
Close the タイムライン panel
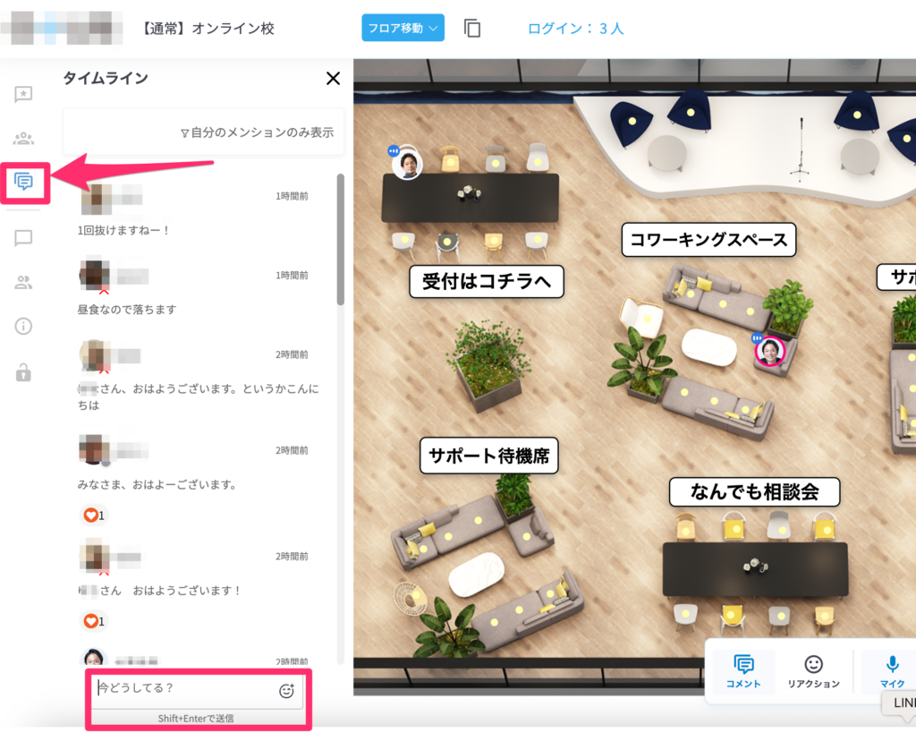[x=334, y=79]
